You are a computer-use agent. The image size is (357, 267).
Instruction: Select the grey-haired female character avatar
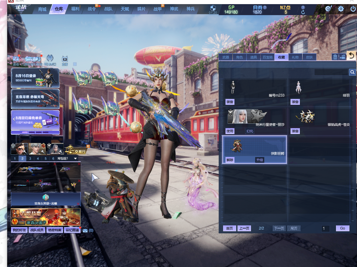pos(55,148)
